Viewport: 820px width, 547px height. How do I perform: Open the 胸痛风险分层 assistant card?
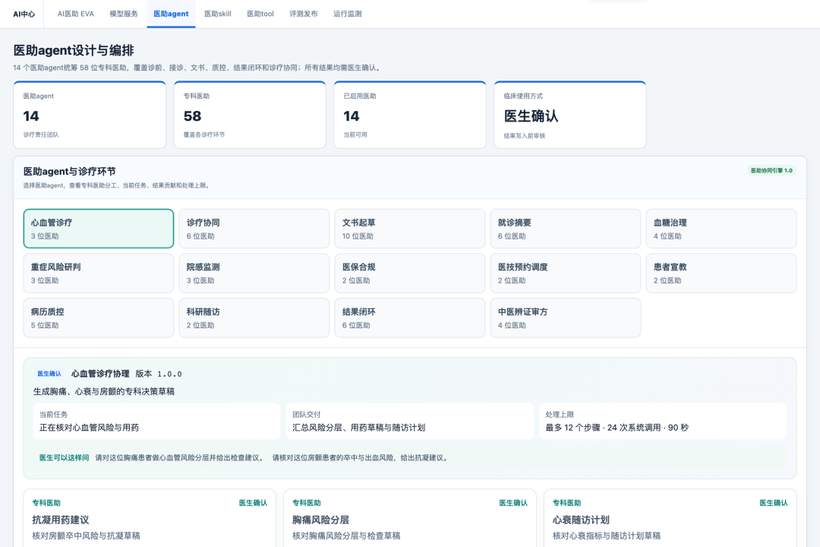point(410,518)
